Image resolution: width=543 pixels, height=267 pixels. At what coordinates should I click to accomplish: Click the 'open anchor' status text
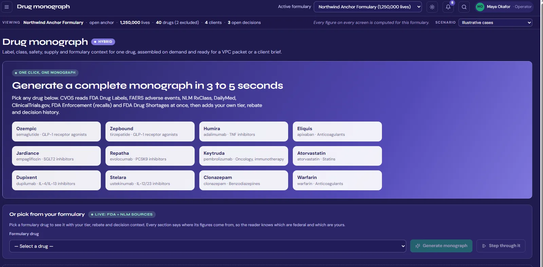pyautogui.click(x=101, y=23)
